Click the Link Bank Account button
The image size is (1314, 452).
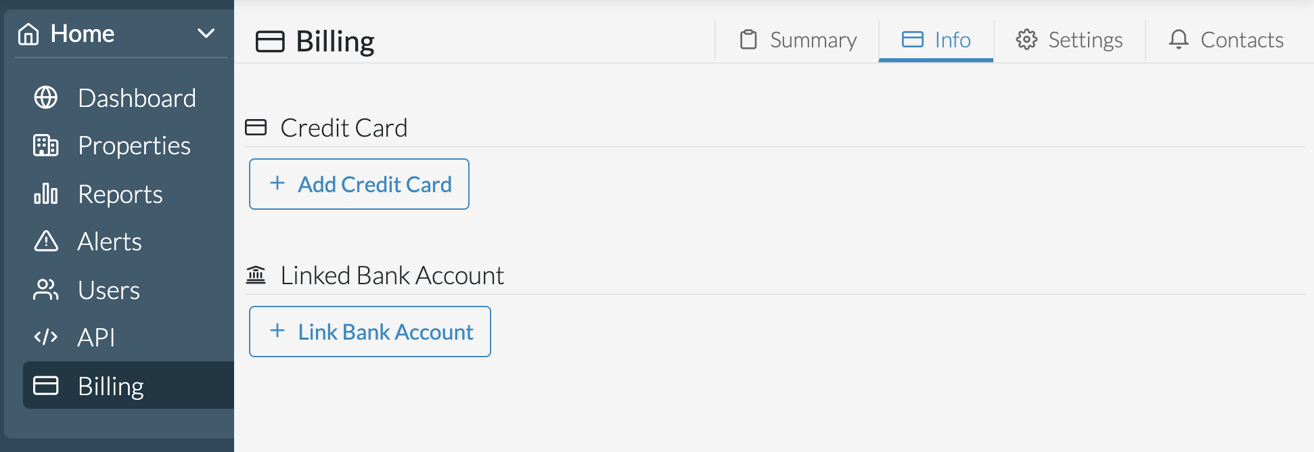(369, 332)
